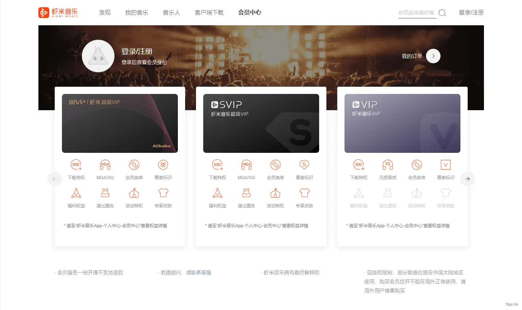Viewport: 522px width, 310px height.
Task: Click the search input field
Action: (x=417, y=13)
